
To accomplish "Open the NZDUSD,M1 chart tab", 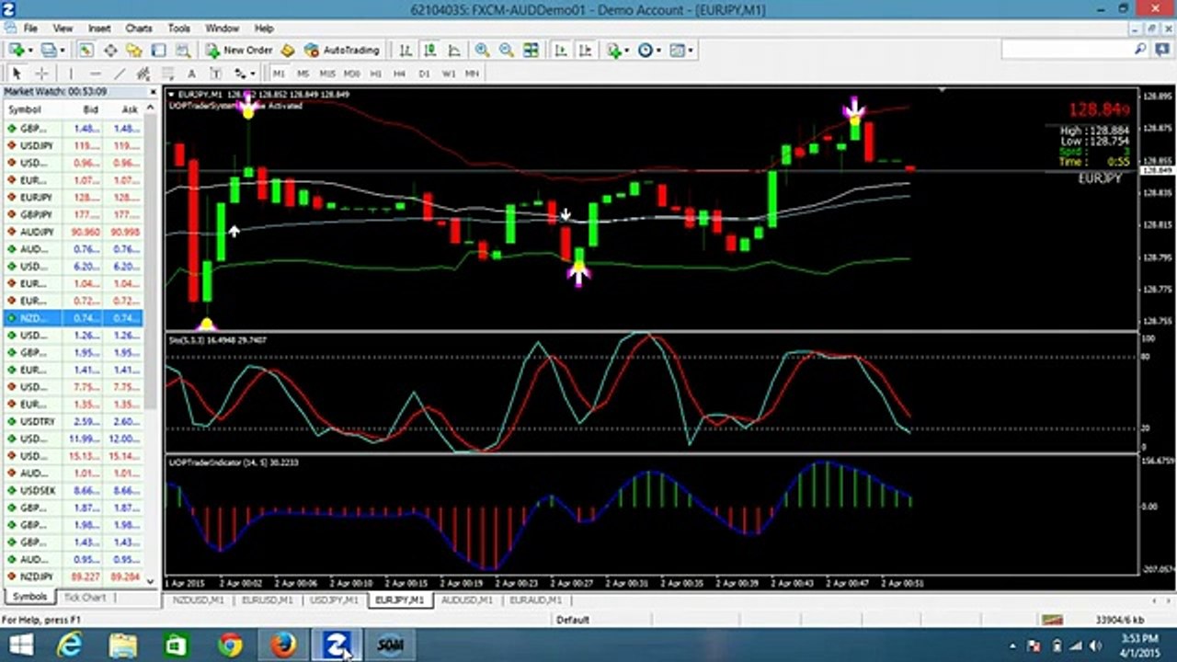I will [198, 600].
